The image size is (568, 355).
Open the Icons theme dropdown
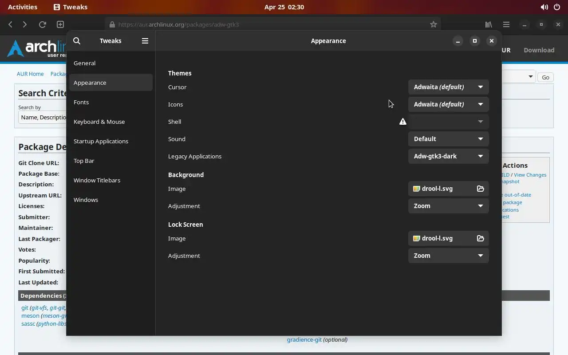pos(448,104)
